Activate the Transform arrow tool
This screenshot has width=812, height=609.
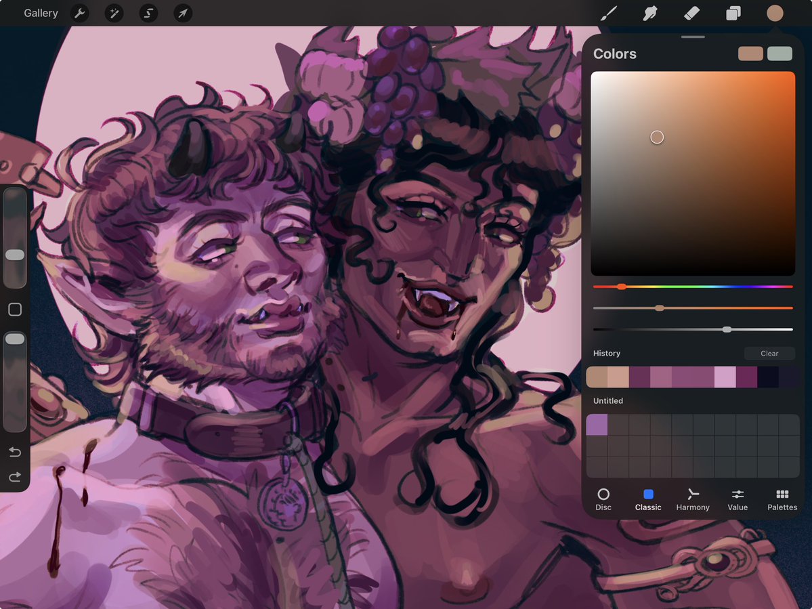coord(183,13)
